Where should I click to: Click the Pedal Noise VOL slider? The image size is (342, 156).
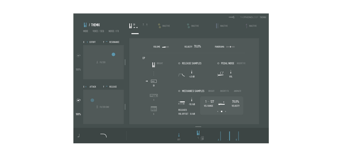[231, 72]
